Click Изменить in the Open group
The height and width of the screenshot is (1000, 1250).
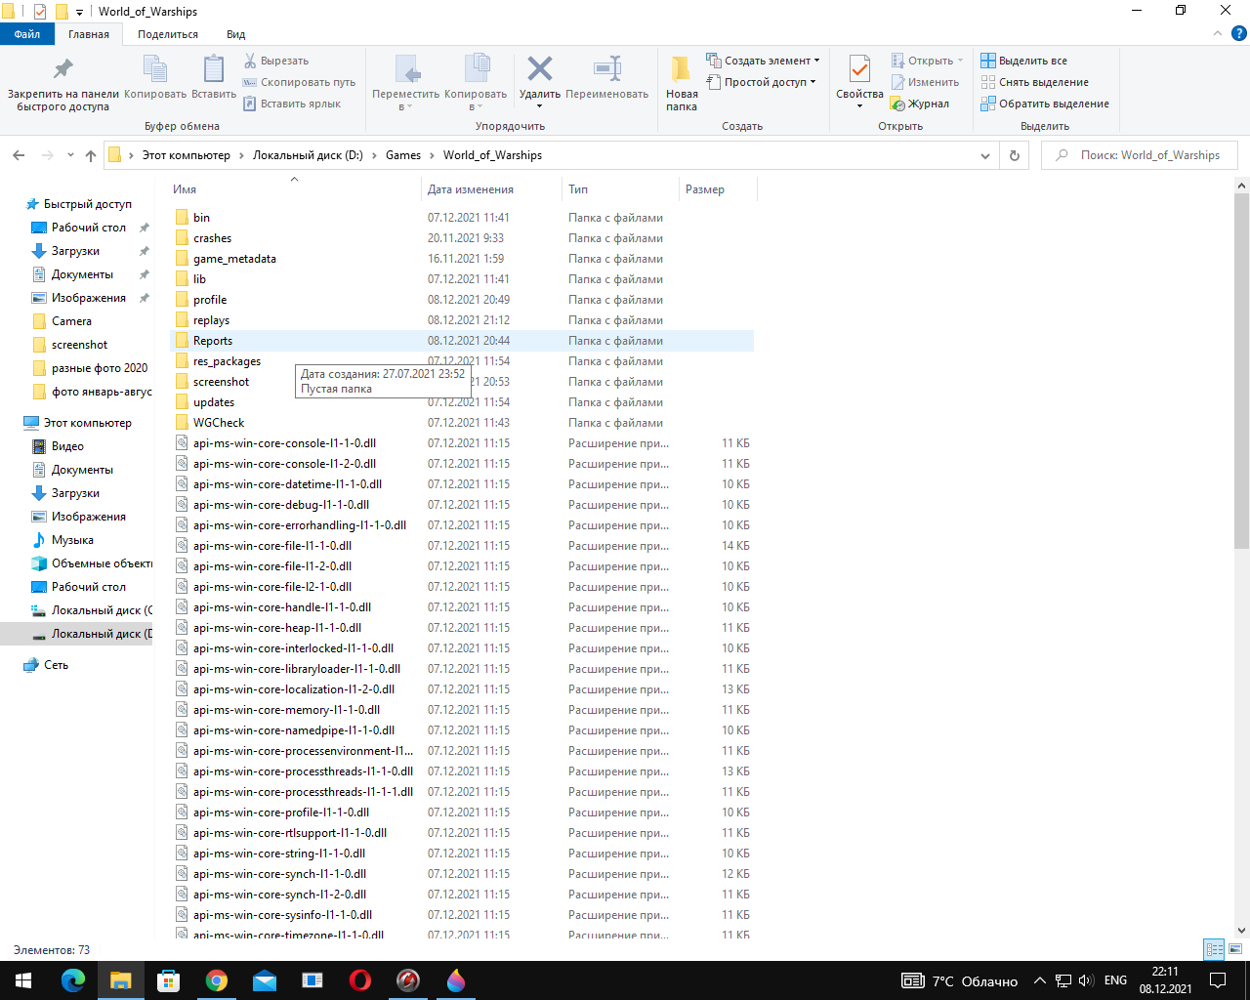(x=925, y=82)
